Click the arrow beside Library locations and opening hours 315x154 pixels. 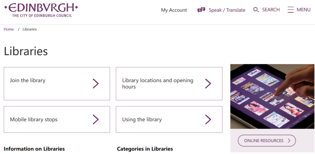[208, 83]
